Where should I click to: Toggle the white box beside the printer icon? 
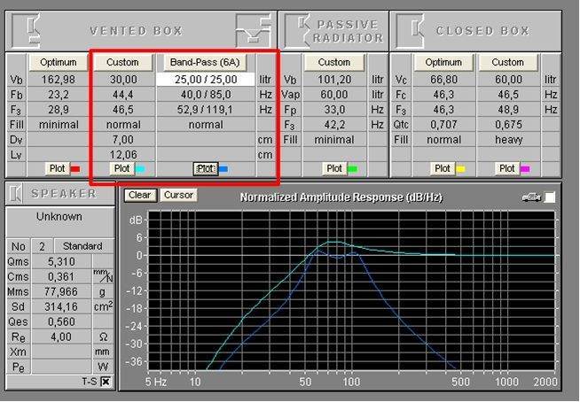[x=550, y=197]
